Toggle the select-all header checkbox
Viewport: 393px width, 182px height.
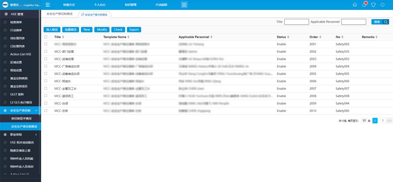[x=46, y=37]
